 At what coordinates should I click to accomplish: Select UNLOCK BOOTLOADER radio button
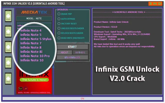[x=59, y=28]
